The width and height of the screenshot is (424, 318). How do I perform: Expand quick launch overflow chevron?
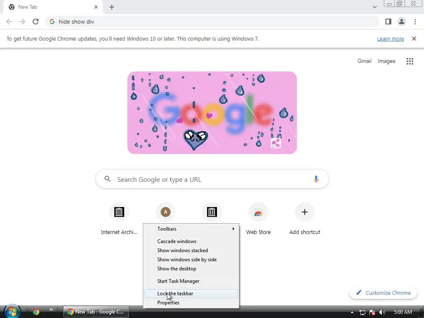pyautogui.click(x=51, y=310)
